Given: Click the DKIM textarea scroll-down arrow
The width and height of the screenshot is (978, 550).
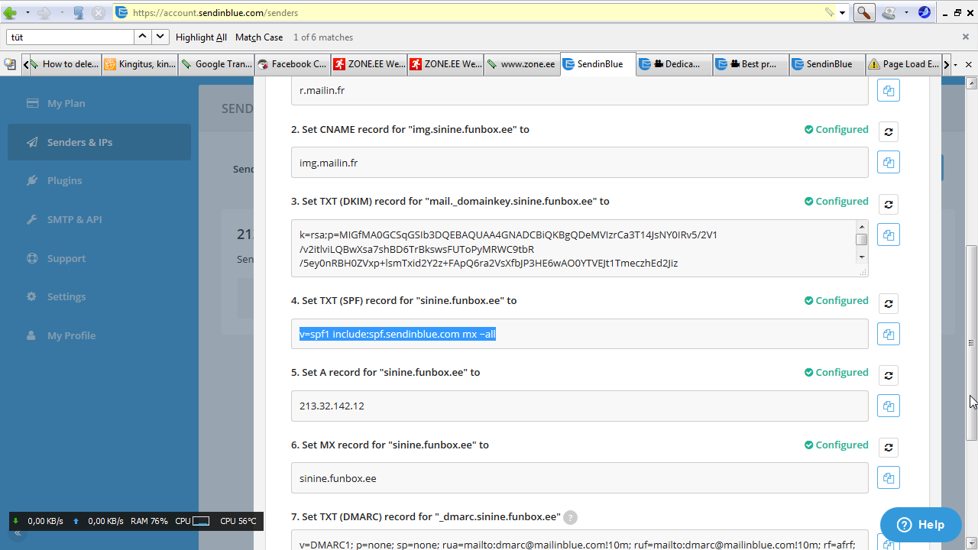Looking at the screenshot, I should (862, 257).
